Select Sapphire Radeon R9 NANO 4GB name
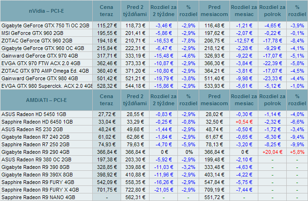Image resolution: width=308 pixels, height=201 pixels. pyautogui.click(x=38, y=198)
